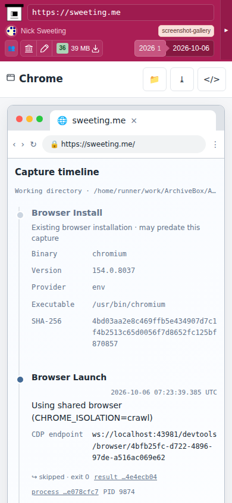The height and width of the screenshot is (503, 232).
Task: Open the Nick Sweeting title link
Action: (x=43, y=31)
